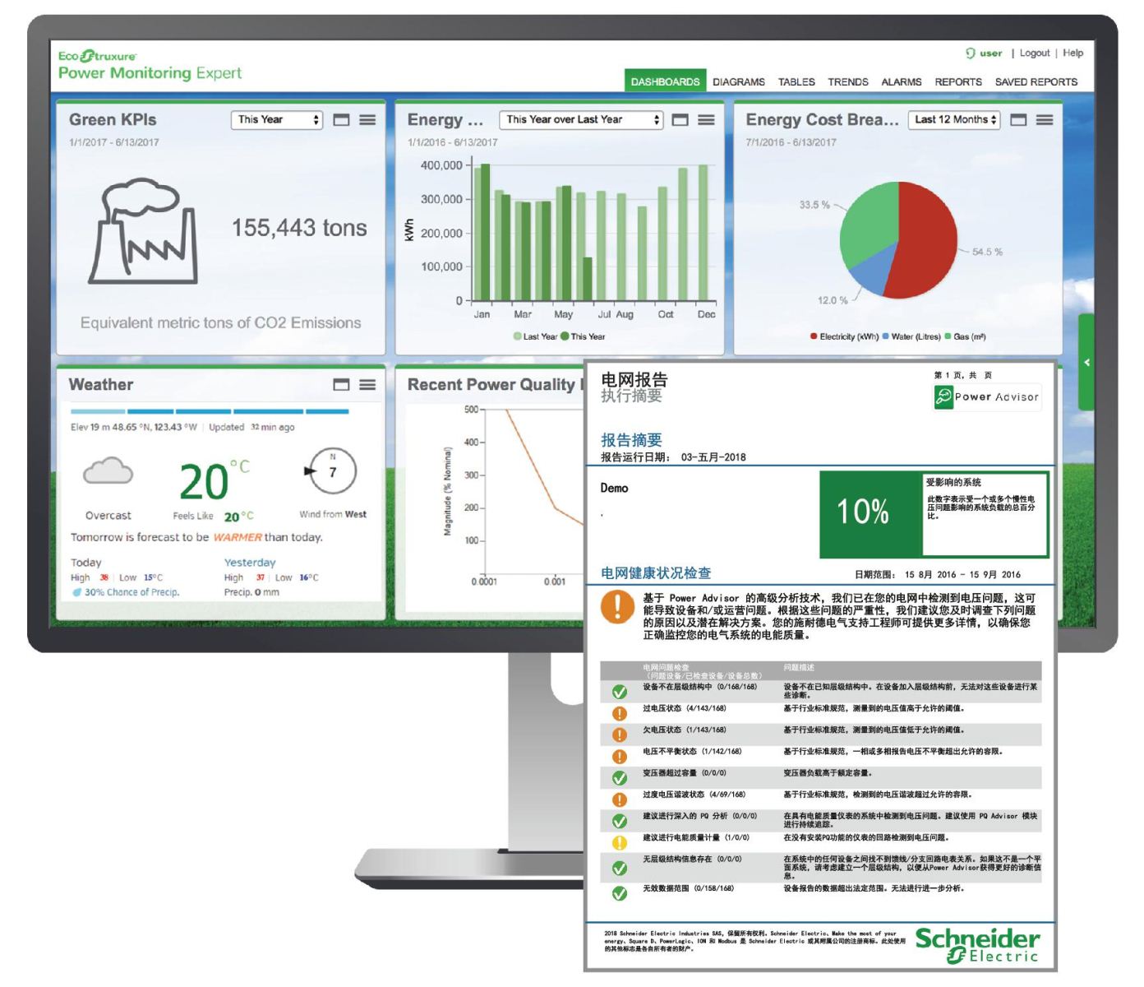Click the yellow warning icon for 建议进行电能质量计量 row

620,842
